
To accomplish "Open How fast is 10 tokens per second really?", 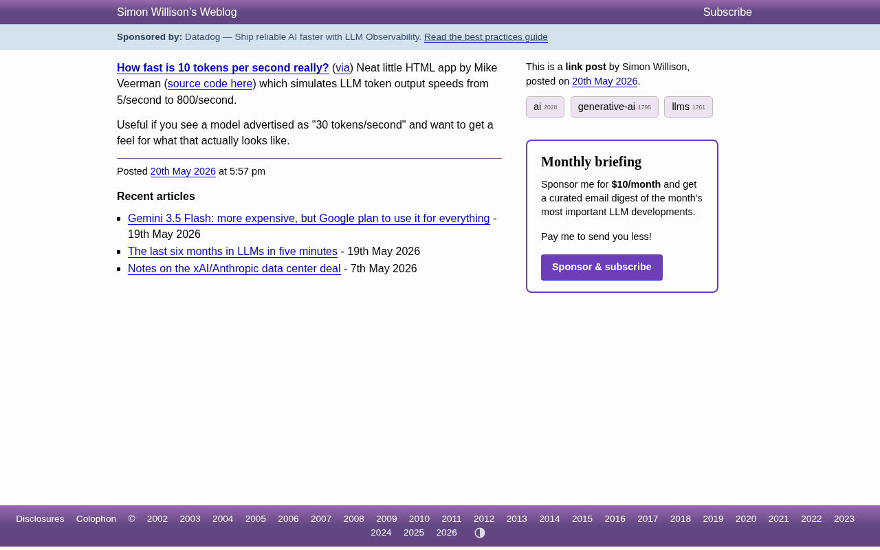I will point(223,68).
